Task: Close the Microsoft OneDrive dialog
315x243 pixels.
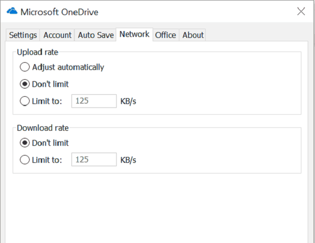Action: pos(301,11)
